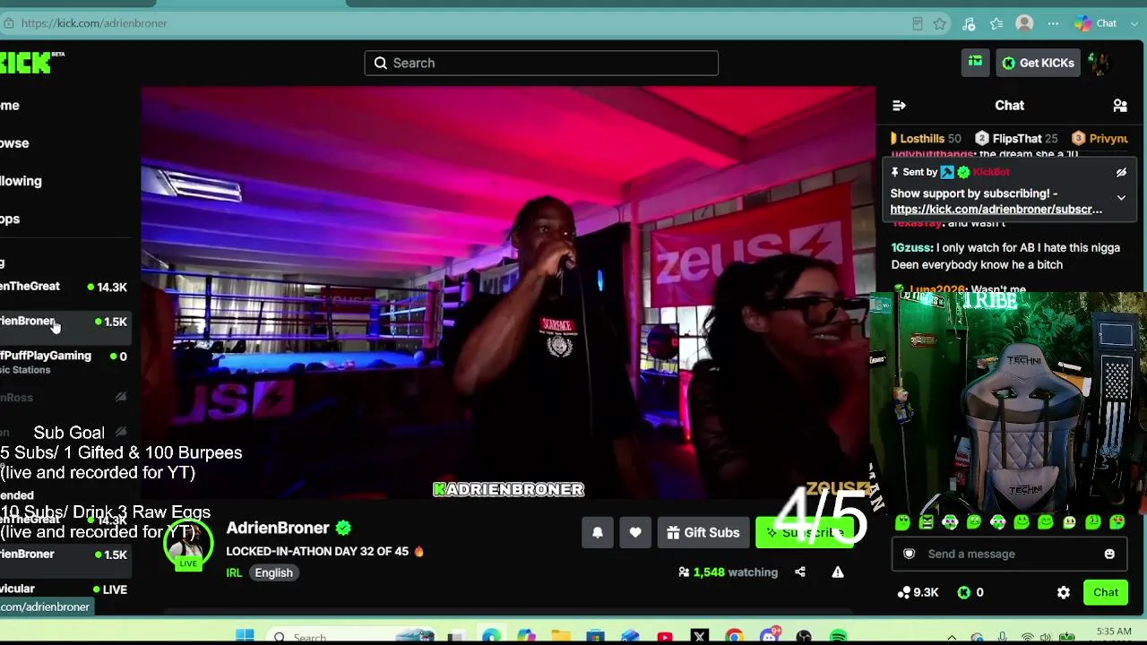Open the browser reading view icon
This screenshot has height=645, width=1147.
pos(917,23)
